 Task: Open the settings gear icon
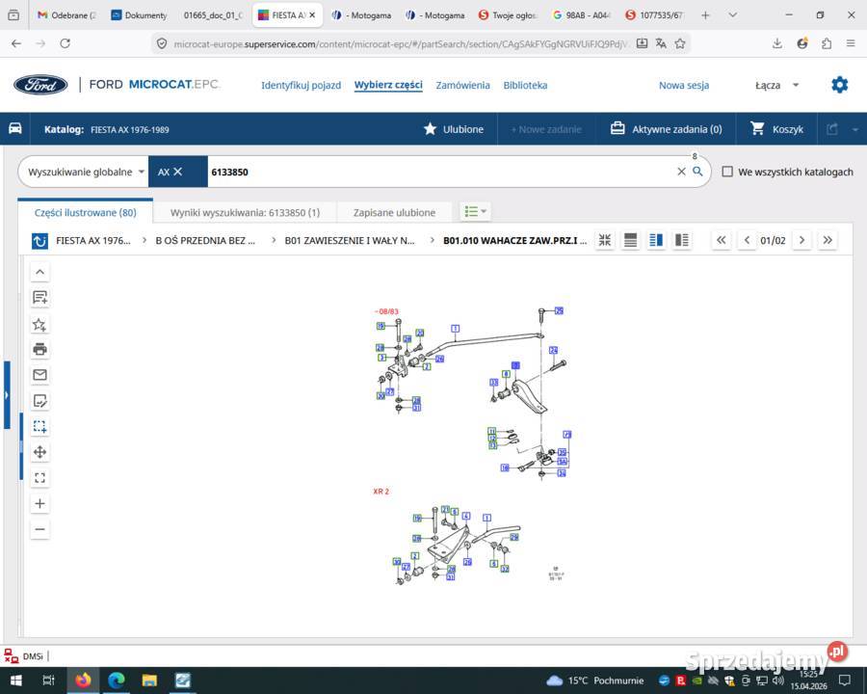[x=839, y=85]
